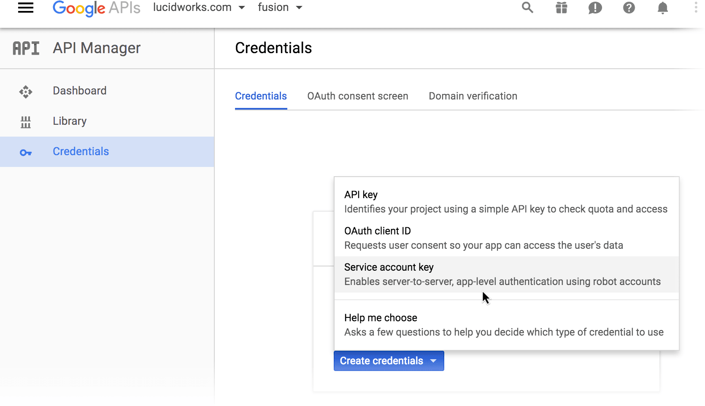Viewport: 705px width, 406px height.
Task: Select the API key option
Action: click(361, 195)
